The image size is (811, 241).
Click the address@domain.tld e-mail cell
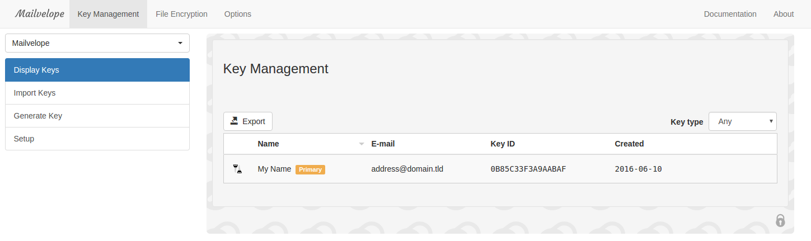(x=407, y=169)
